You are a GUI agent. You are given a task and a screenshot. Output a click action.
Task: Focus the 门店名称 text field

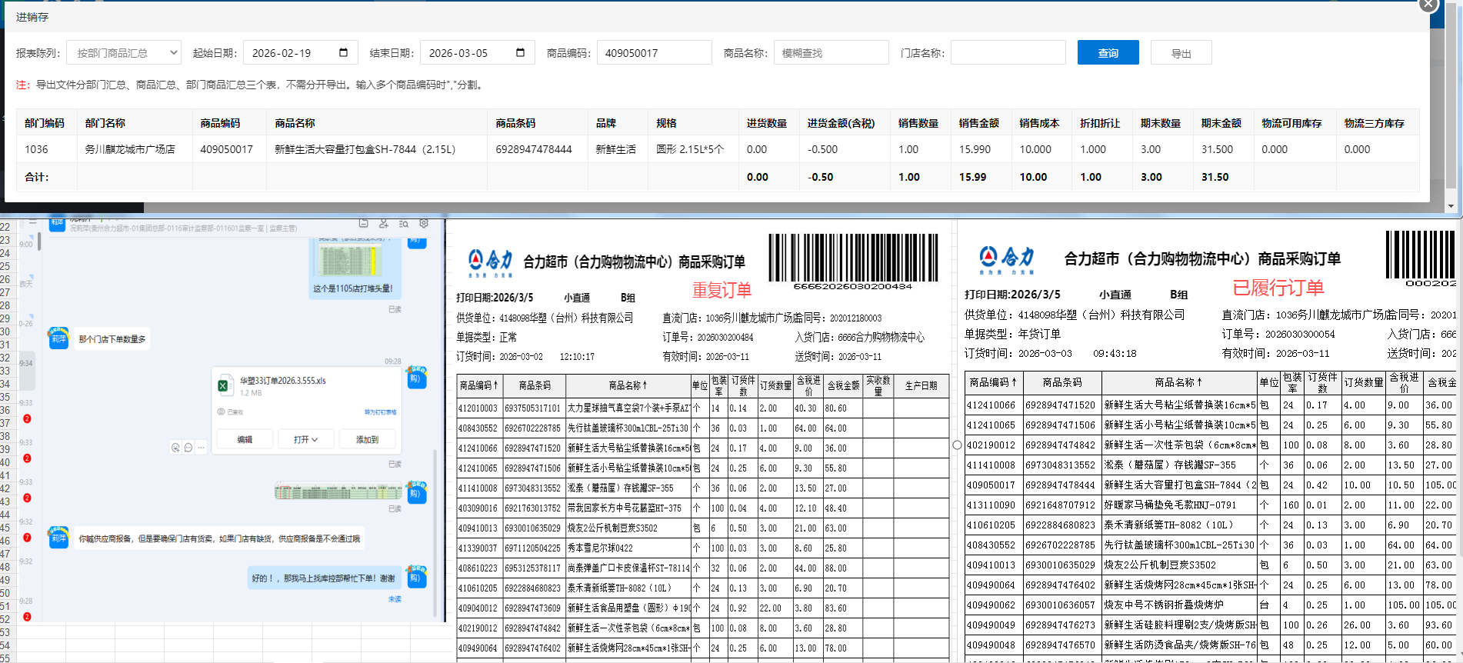pyautogui.click(x=1008, y=53)
